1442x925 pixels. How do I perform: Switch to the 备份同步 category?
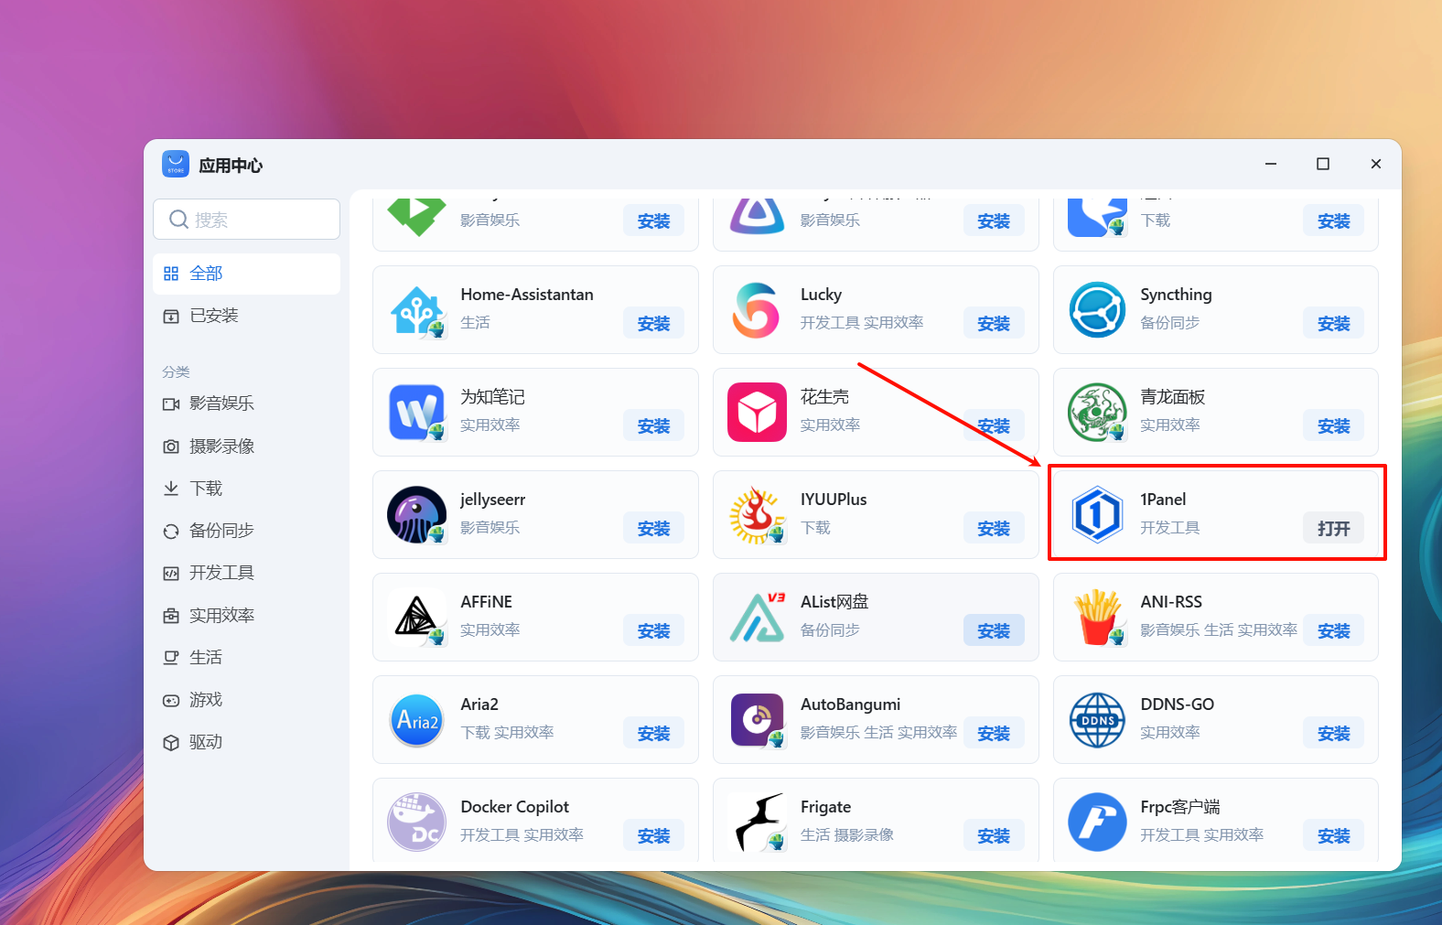click(246, 531)
